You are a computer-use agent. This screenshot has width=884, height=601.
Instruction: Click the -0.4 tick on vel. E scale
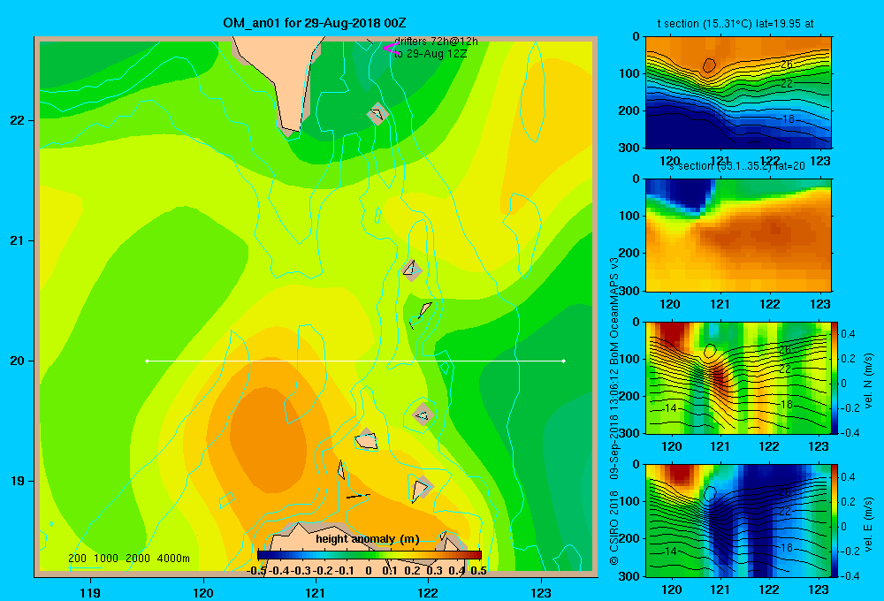[x=850, y=575]
